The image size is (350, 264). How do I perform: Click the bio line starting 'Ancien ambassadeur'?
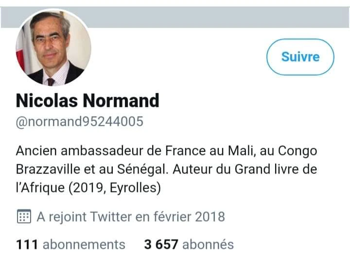click(166, 151)
